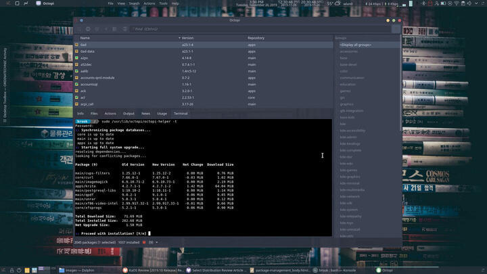This screenshot has height=274, width=487.
Task: Select the aalib package row
Action: tap(204, 71)
